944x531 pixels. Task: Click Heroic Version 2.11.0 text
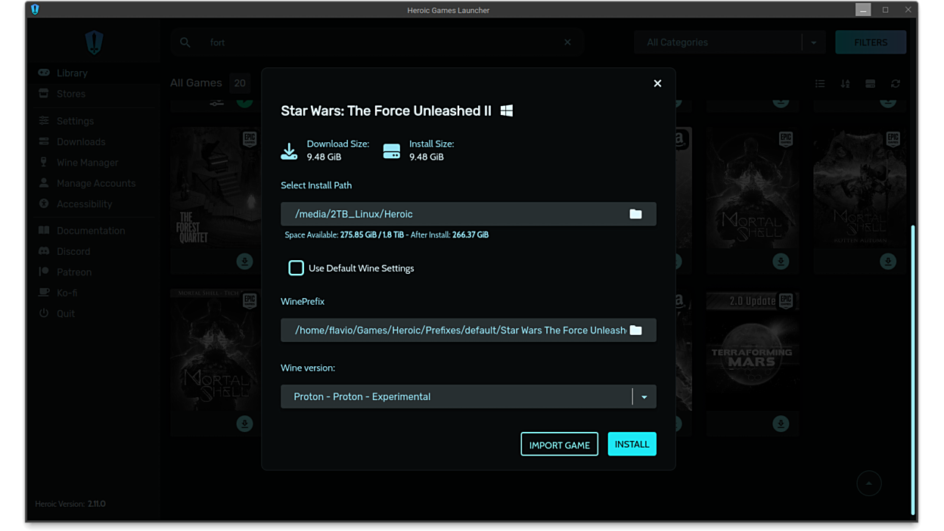[70, 504]
